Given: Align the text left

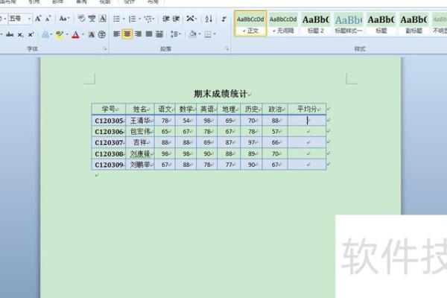Looking at the screenshot, I should coord(116,34).
